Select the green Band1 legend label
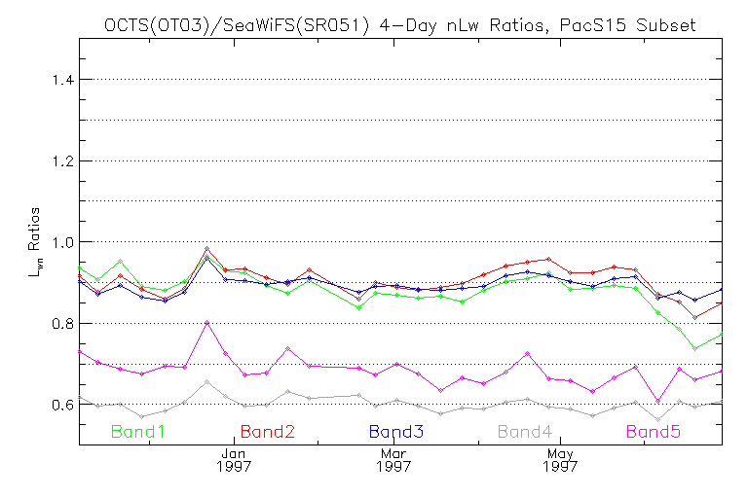This screenshot has height=498, width=748. tap(138, 432)
